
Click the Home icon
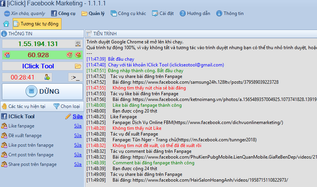point(6,24)
